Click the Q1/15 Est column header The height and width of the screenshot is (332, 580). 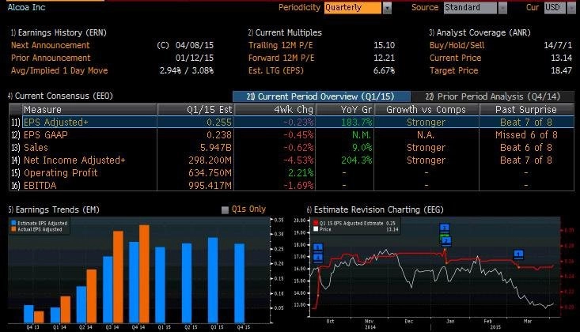click(x=195, y=109)
